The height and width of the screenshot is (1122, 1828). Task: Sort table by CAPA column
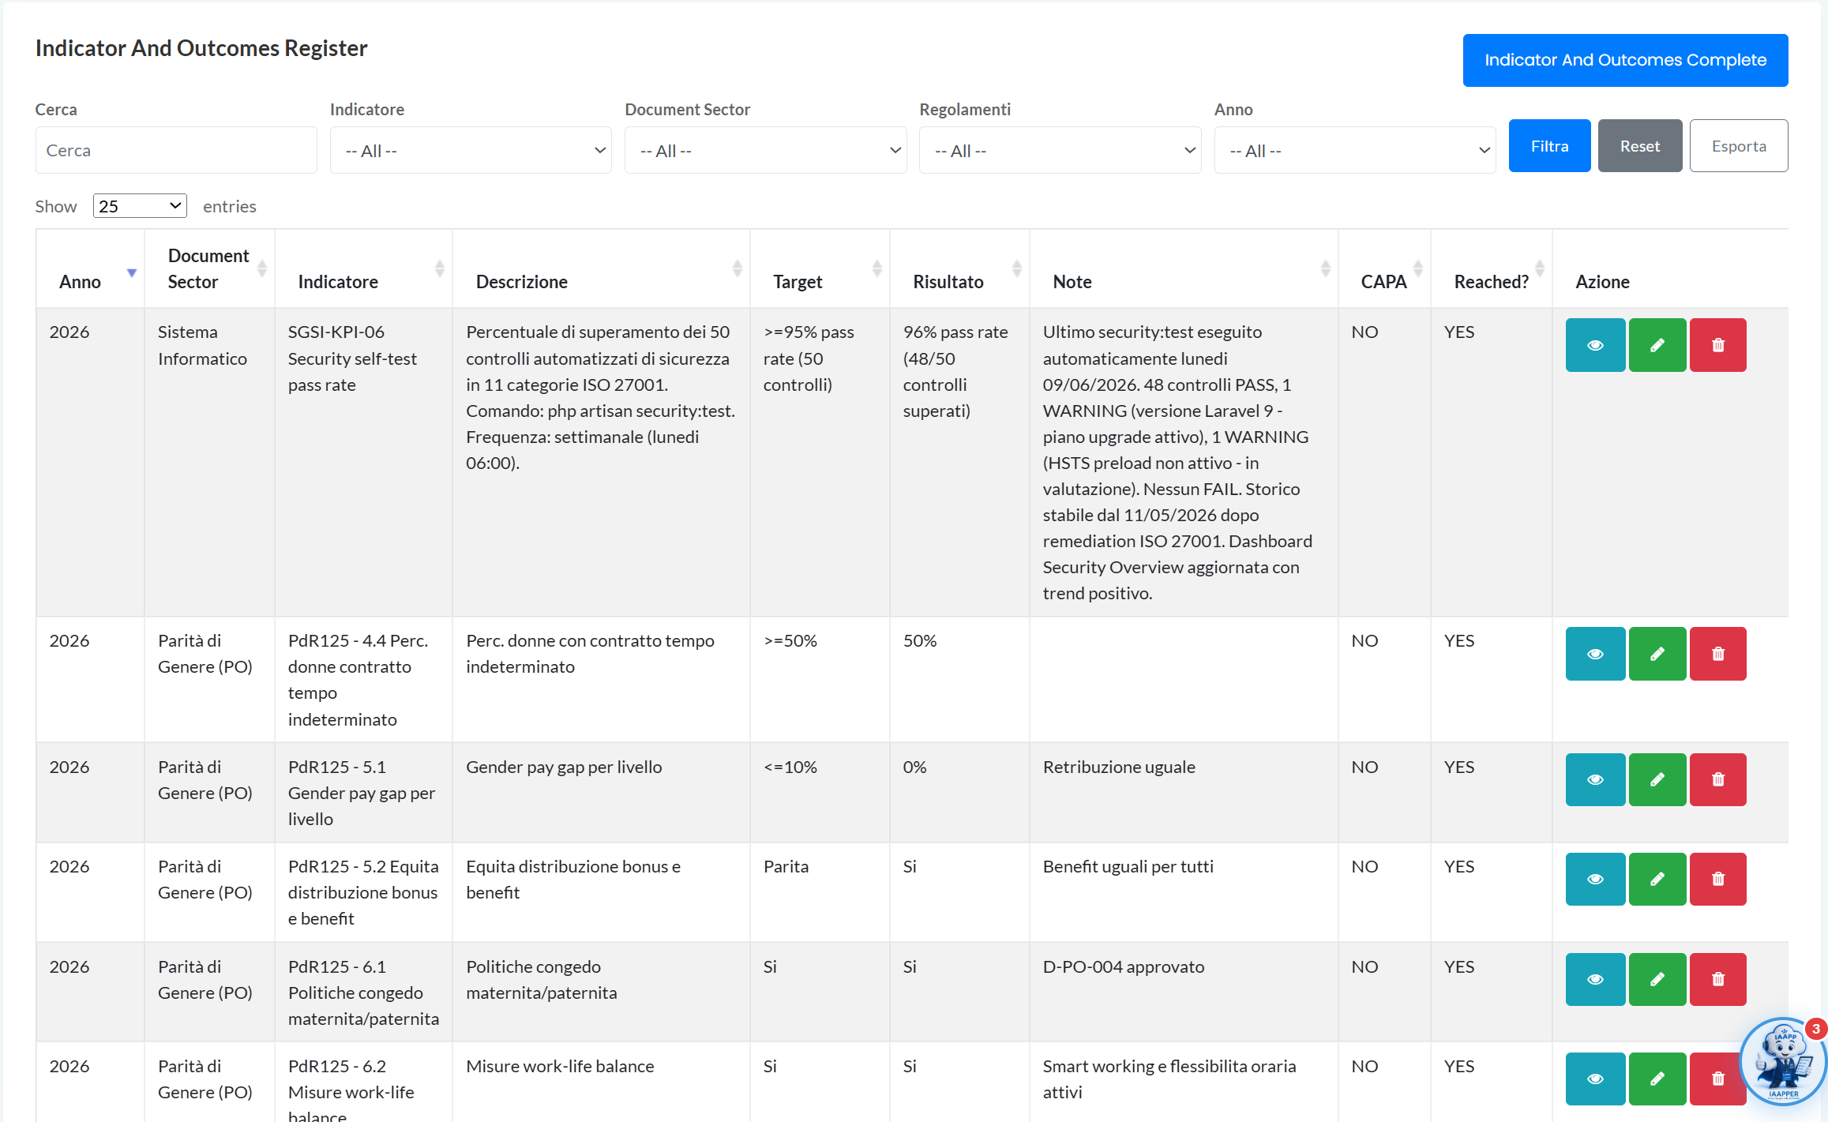1384,269
